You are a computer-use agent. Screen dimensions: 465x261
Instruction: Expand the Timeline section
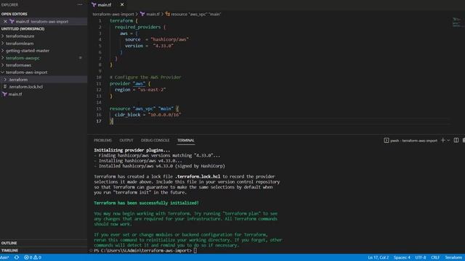point(9,250)
